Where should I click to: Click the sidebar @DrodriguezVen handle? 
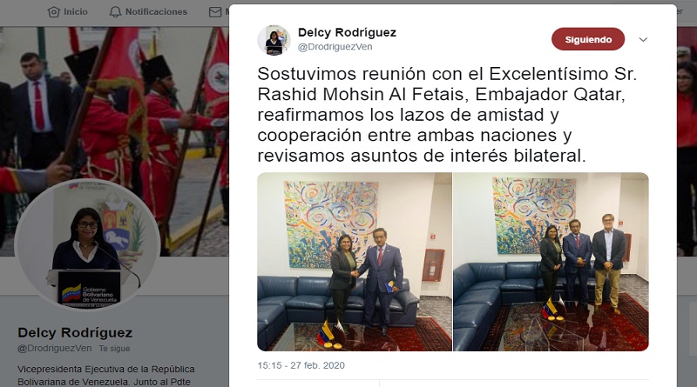(x=55, y=349)
